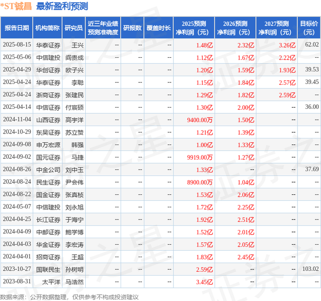
Task: Click analyst 刘永旭
Action: [74, 207]
